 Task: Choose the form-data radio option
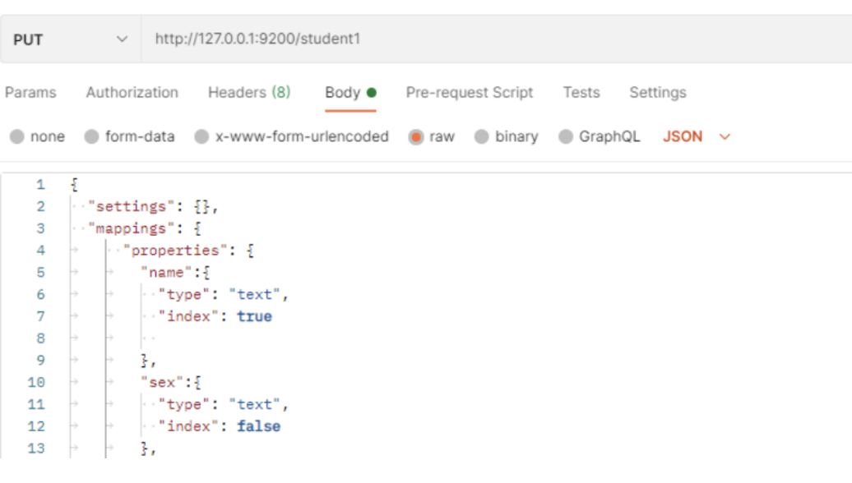click(92, 137)
